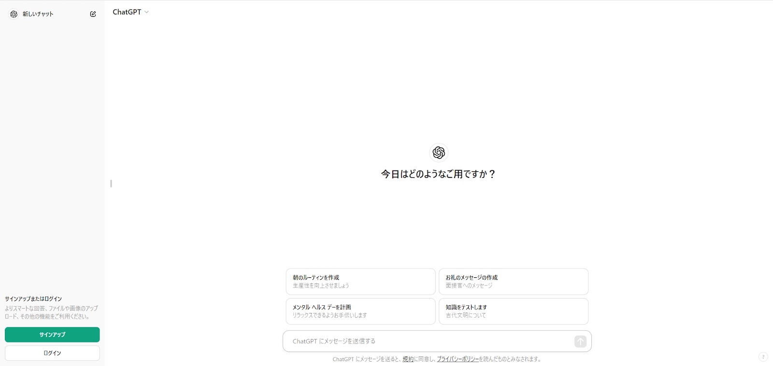Click the sidebar collapse handle

coord(111,184)
